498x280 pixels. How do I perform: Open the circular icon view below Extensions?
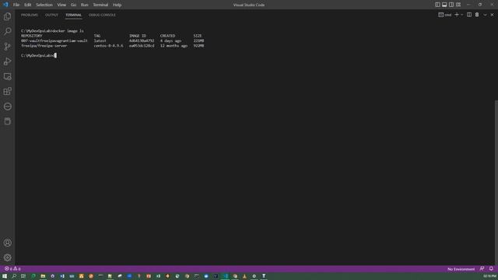7,107
